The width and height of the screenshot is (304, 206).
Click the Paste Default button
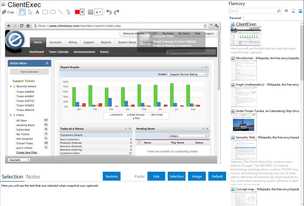(217, 176)
